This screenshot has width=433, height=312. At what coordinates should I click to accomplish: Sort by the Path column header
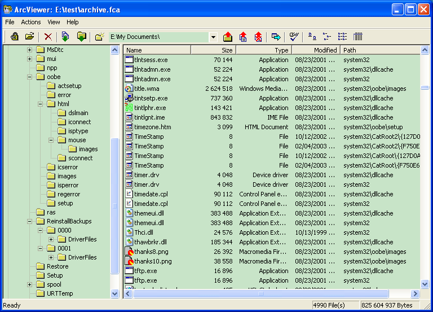380,50
